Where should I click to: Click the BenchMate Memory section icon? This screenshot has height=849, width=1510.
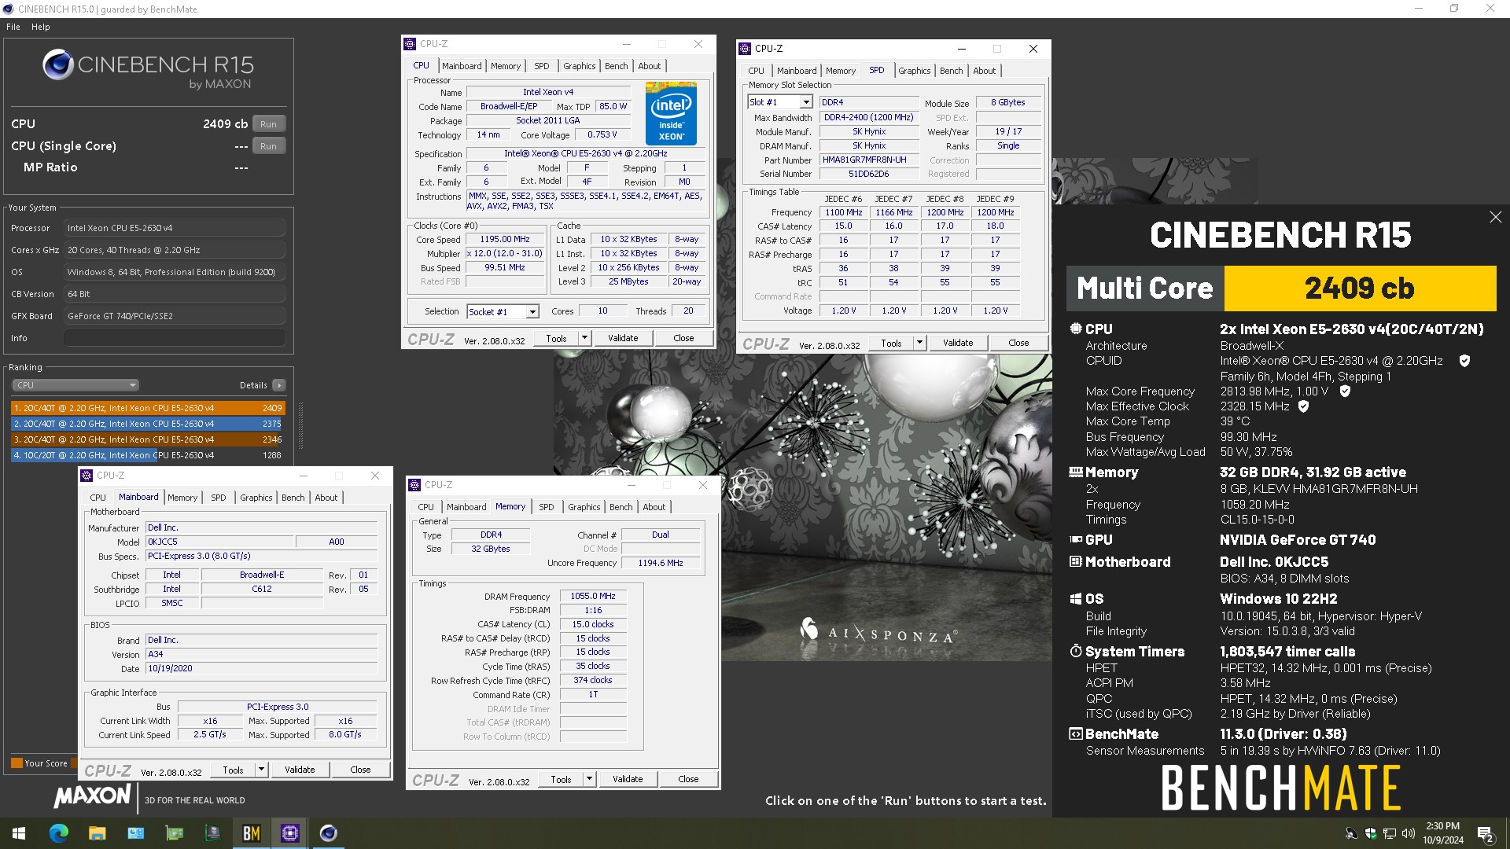point(1076,472)
